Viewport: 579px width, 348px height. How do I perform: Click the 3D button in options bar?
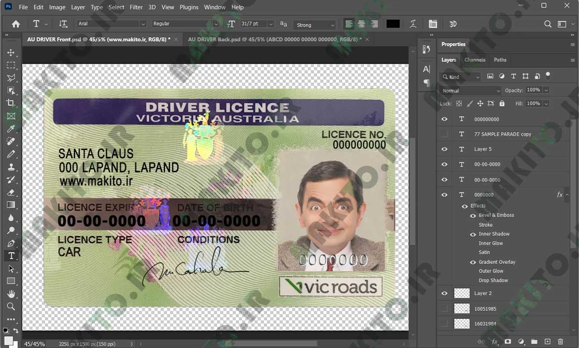click(x=453, y=24)
